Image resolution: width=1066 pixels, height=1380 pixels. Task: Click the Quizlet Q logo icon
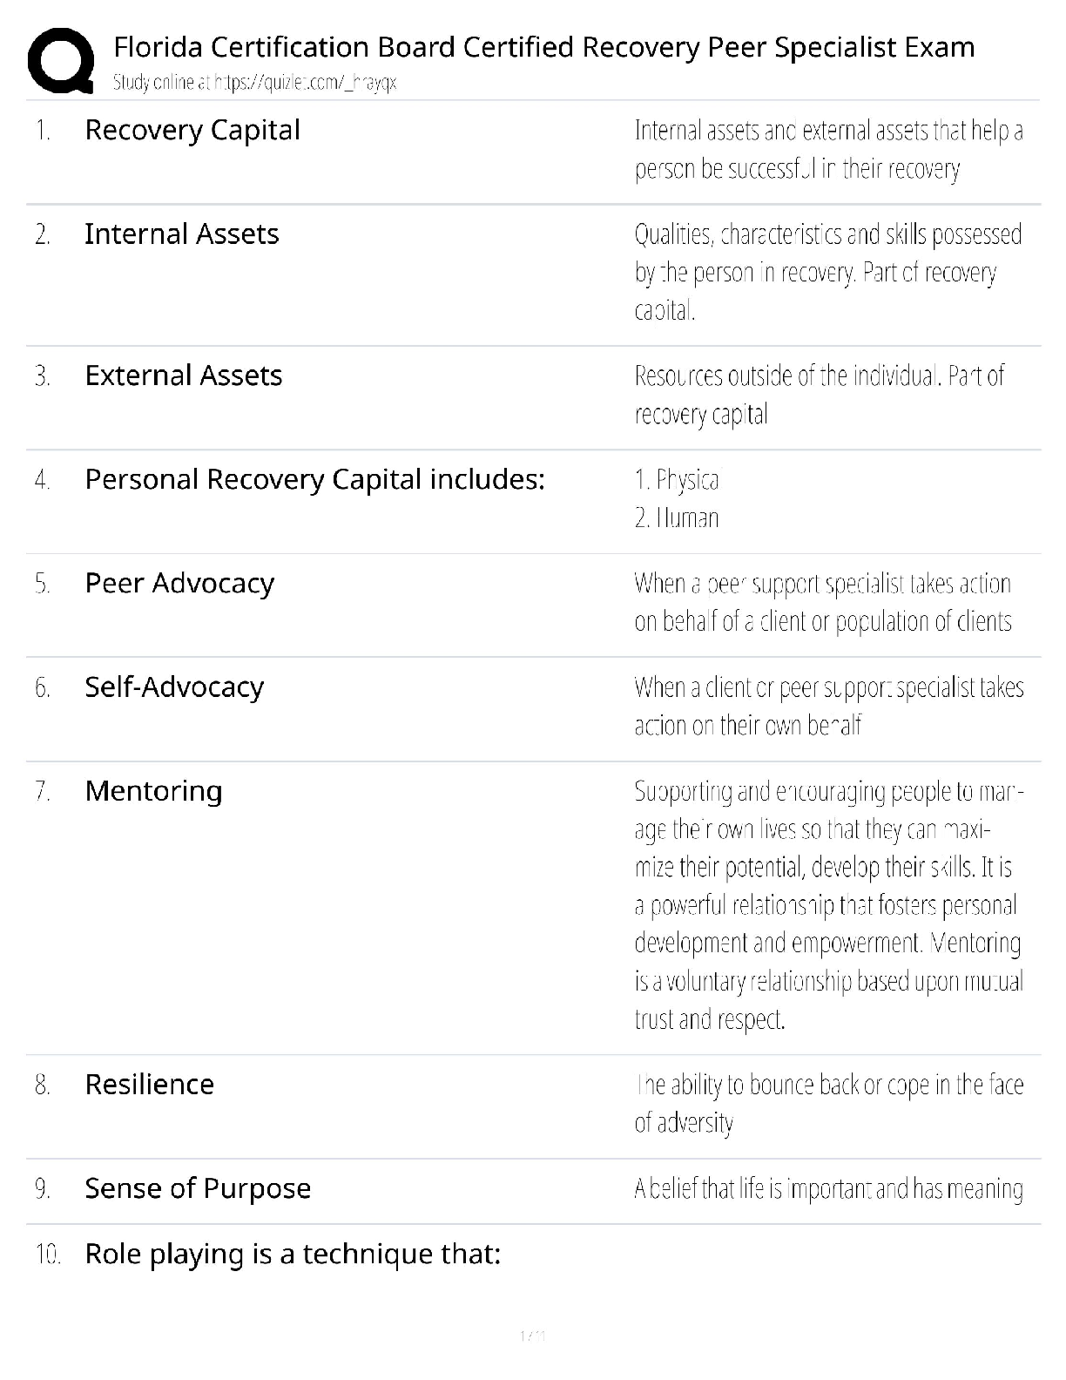[x=61, y=60]
